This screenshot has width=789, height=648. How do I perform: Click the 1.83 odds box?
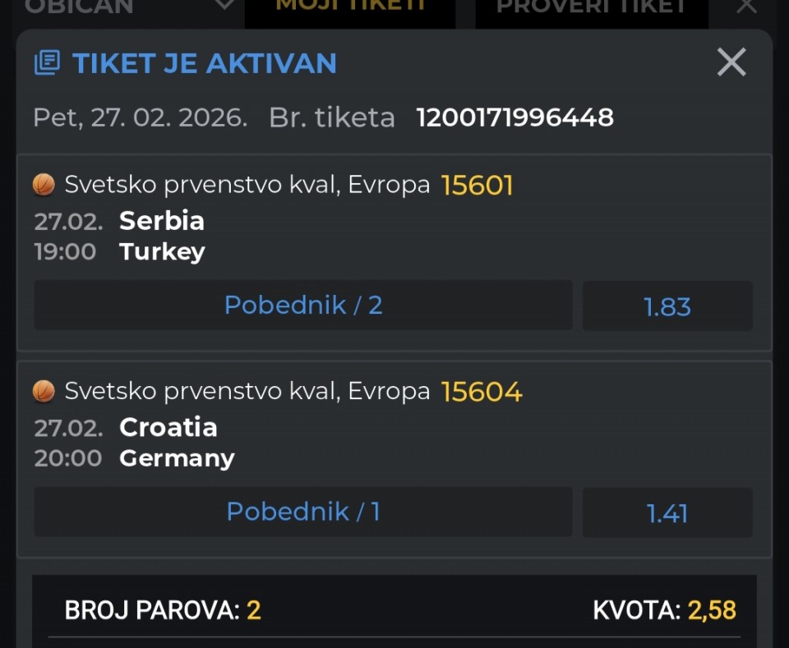click(x=667, y=306)
